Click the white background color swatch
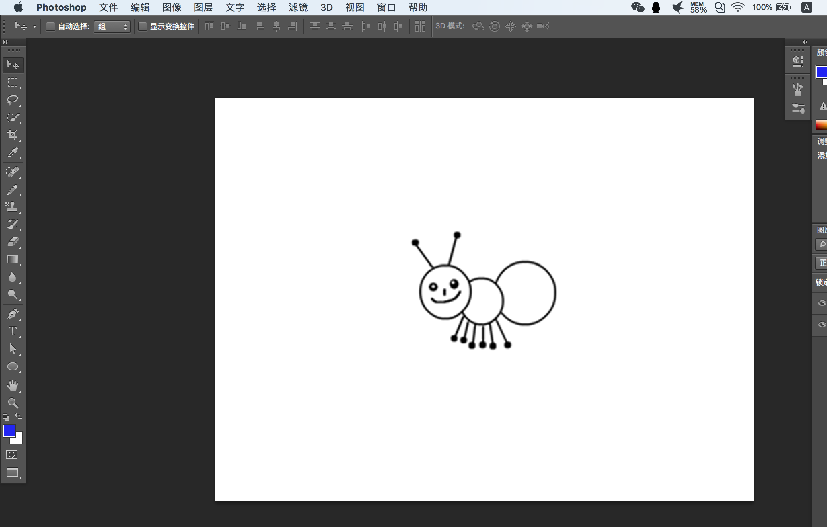The width and height of the screenshot is (827, 527). (x=19, y=440)
